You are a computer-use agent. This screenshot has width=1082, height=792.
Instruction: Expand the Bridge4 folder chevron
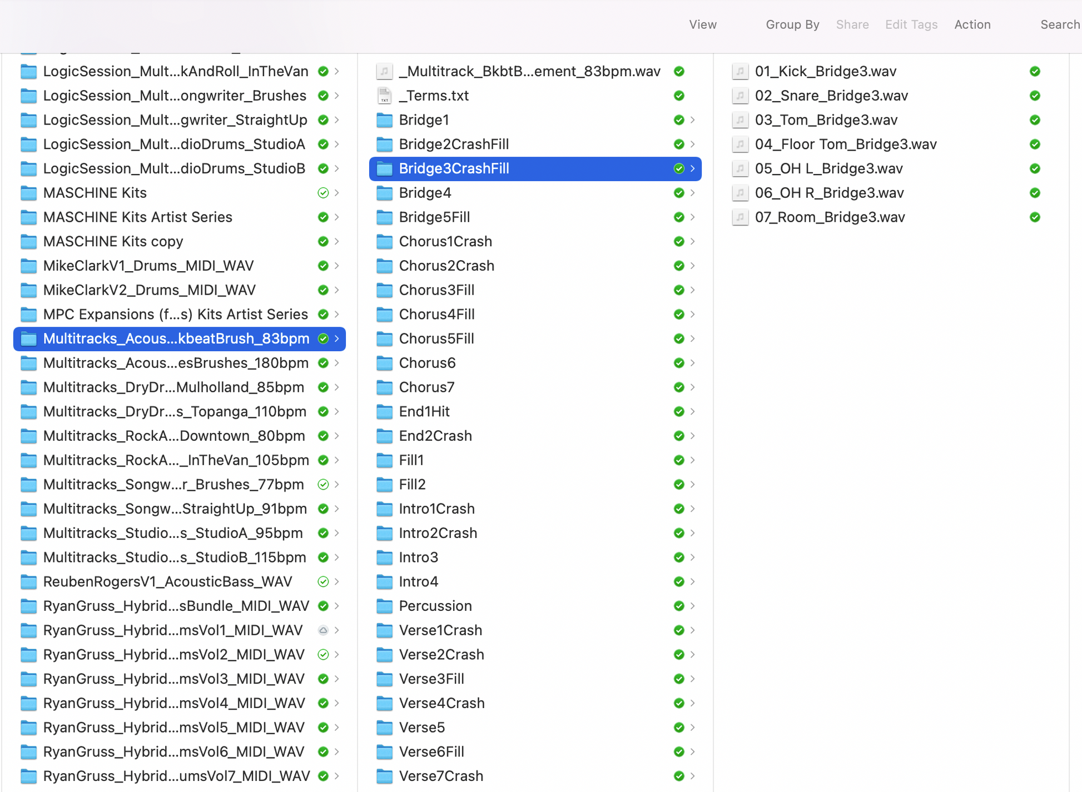(693, 193)
